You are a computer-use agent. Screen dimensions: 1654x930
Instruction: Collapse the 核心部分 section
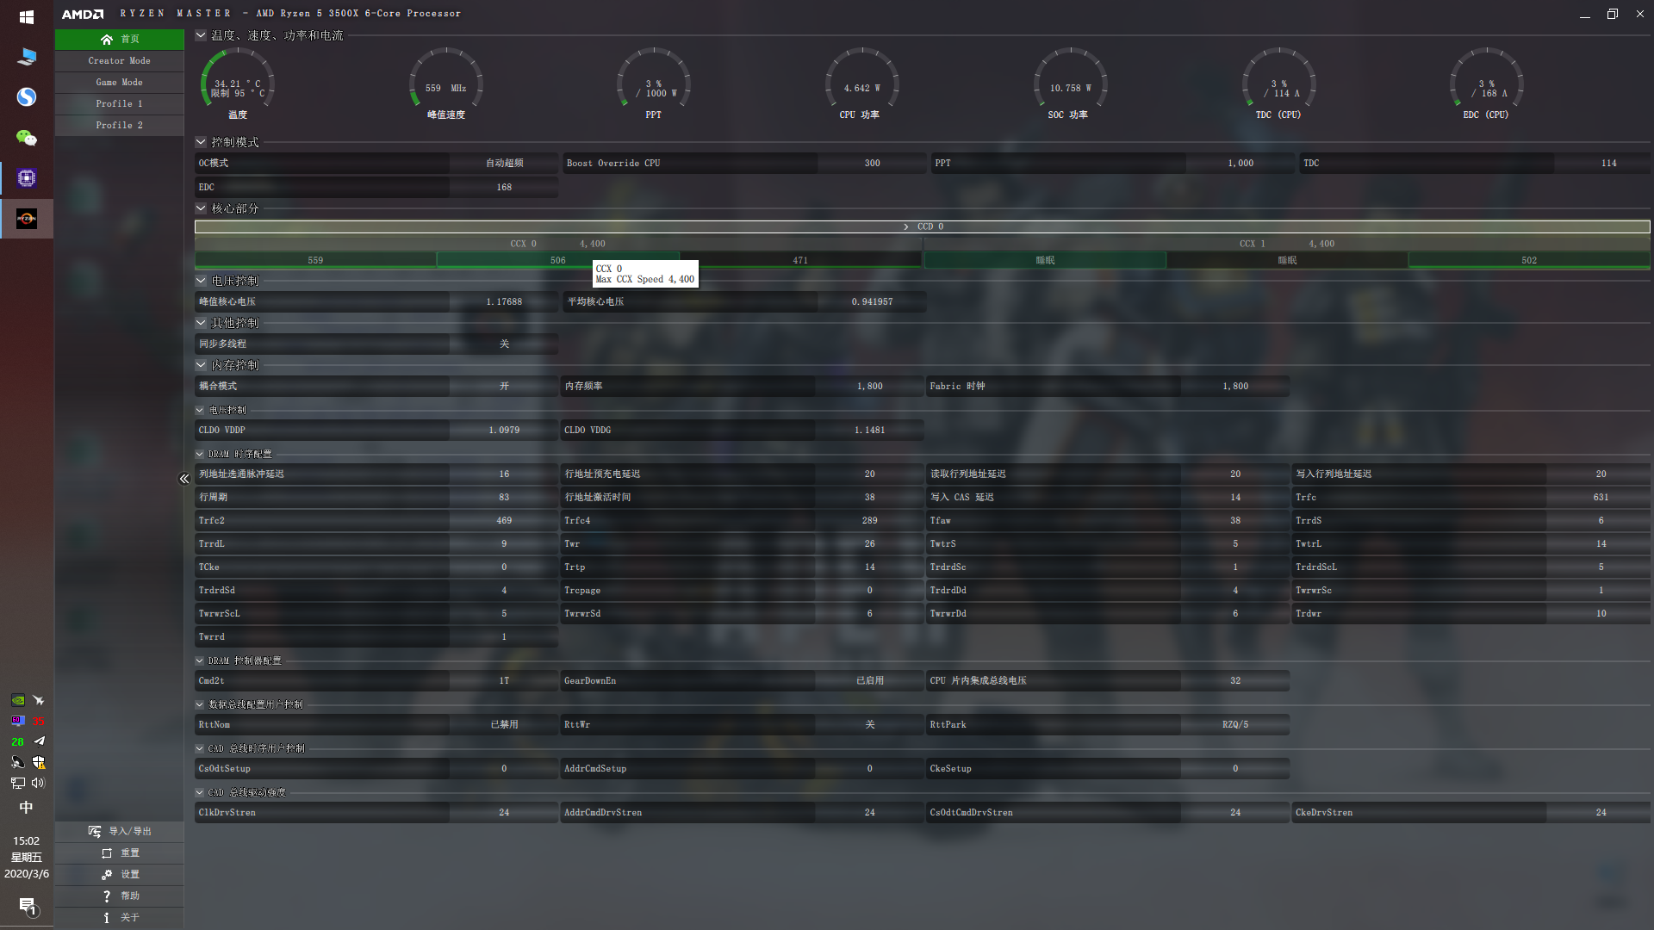point(201,208)
